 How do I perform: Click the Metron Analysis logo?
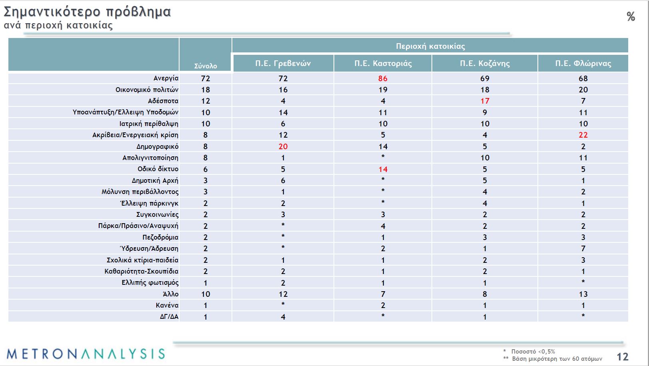[x=86, y=354]
